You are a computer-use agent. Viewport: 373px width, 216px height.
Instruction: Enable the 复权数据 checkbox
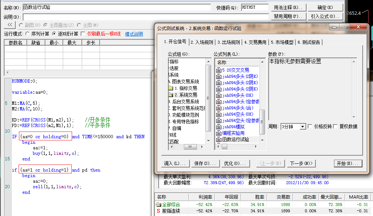tap(335, 127)
